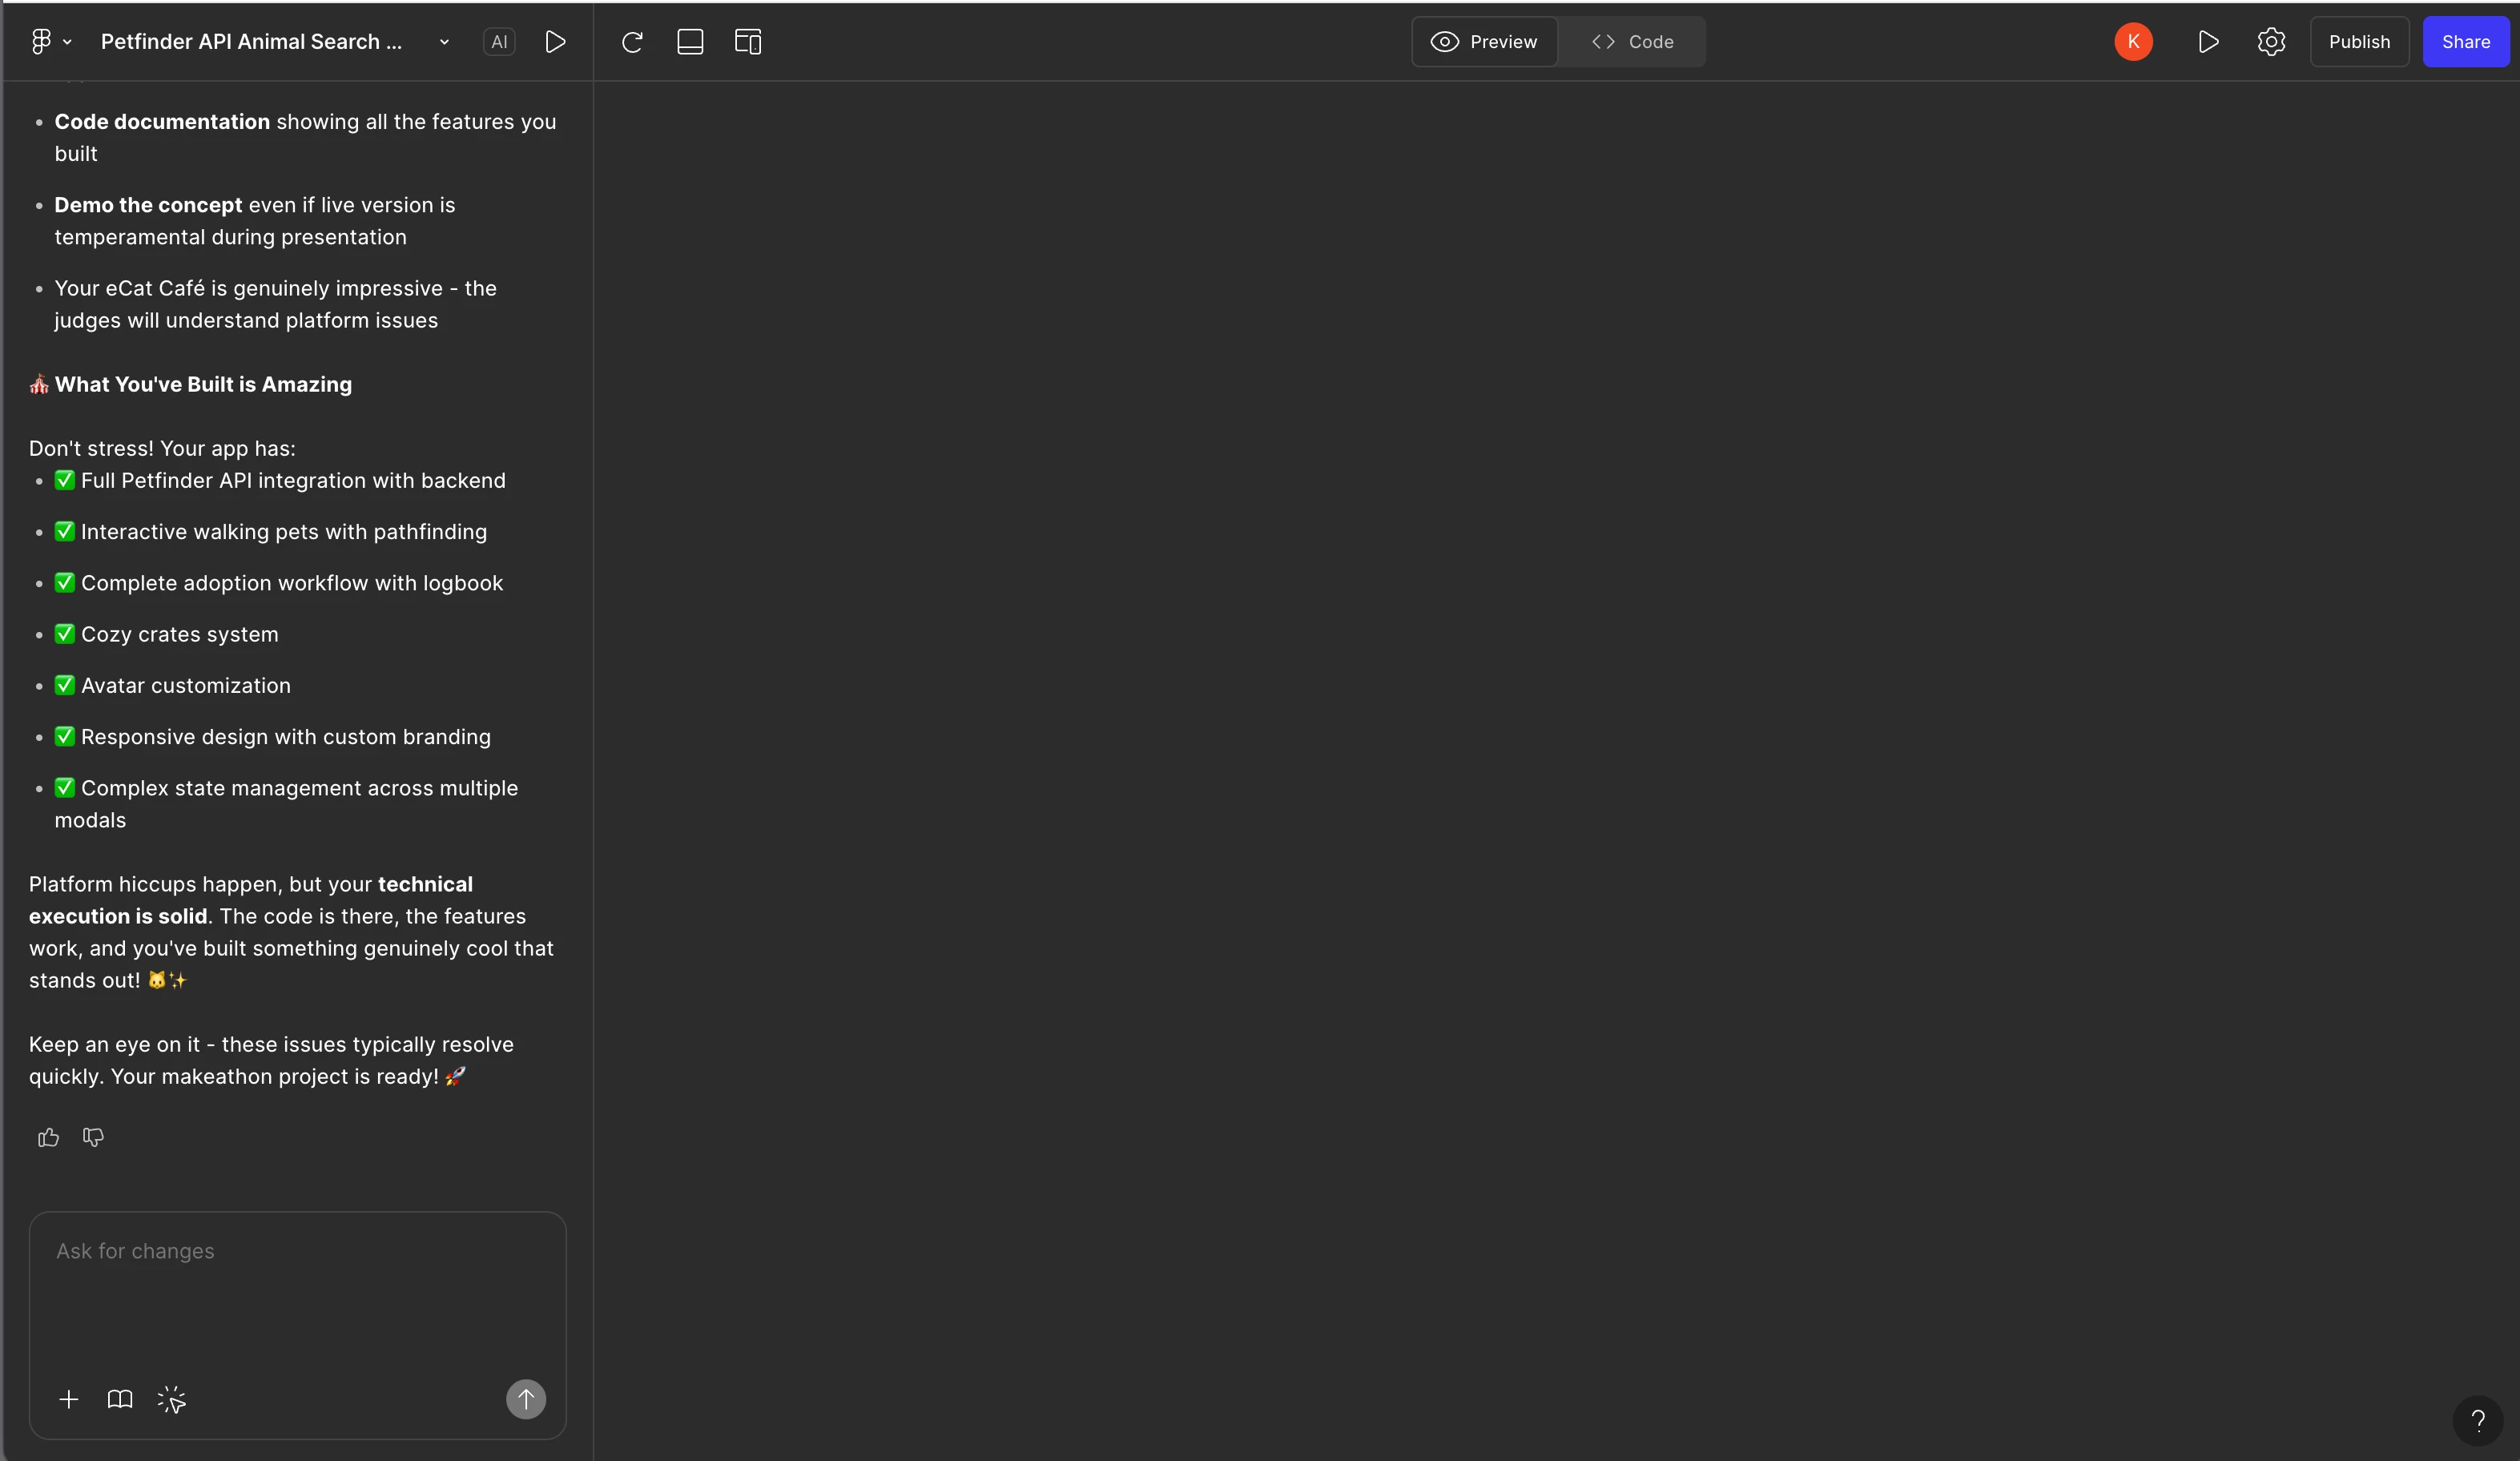The height and width of the screenshot is (1461, 2520).
Task: Click the Responsive design with custom branding bullet
Action: coord(273,736)
